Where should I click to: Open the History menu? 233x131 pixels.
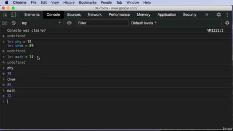coord(69,3)
